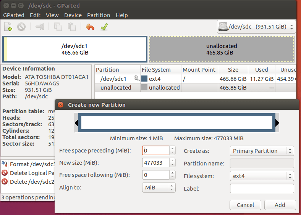Click the Cancel button
This screenshot has height=215, width=301.
(x=245, y=205)
